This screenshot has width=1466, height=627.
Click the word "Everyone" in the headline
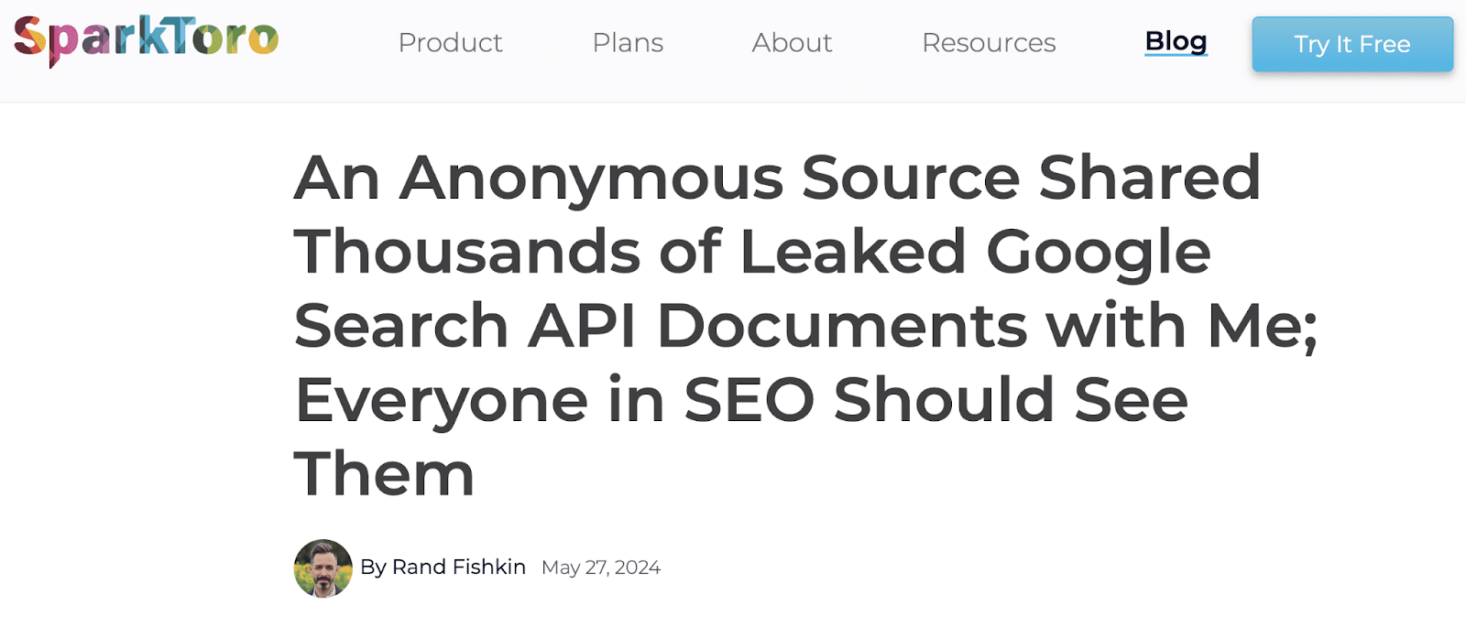point(441,402)
